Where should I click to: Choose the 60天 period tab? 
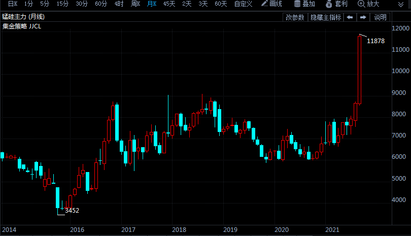[x=221, y=4]
